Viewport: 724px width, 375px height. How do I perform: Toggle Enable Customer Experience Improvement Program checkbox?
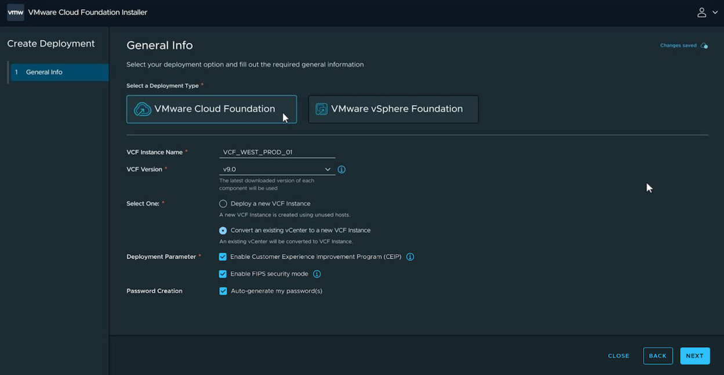(223, 257)
